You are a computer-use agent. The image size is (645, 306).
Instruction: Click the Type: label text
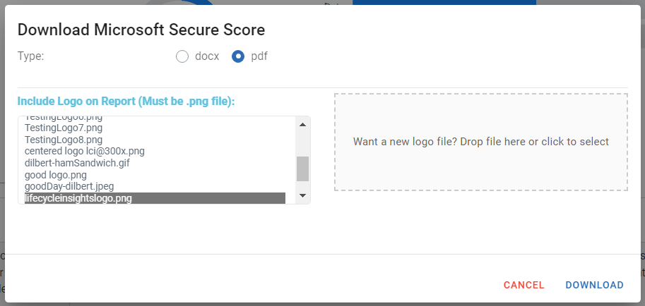tap(31, 56)
